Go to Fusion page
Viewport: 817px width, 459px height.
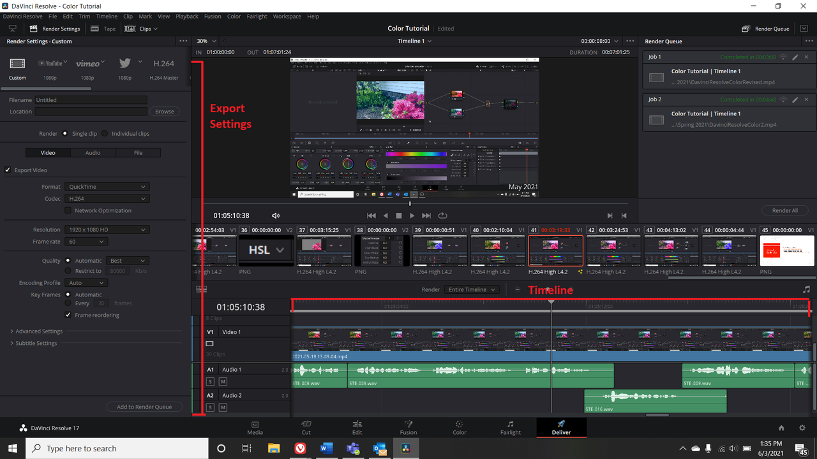click(408, 428)
